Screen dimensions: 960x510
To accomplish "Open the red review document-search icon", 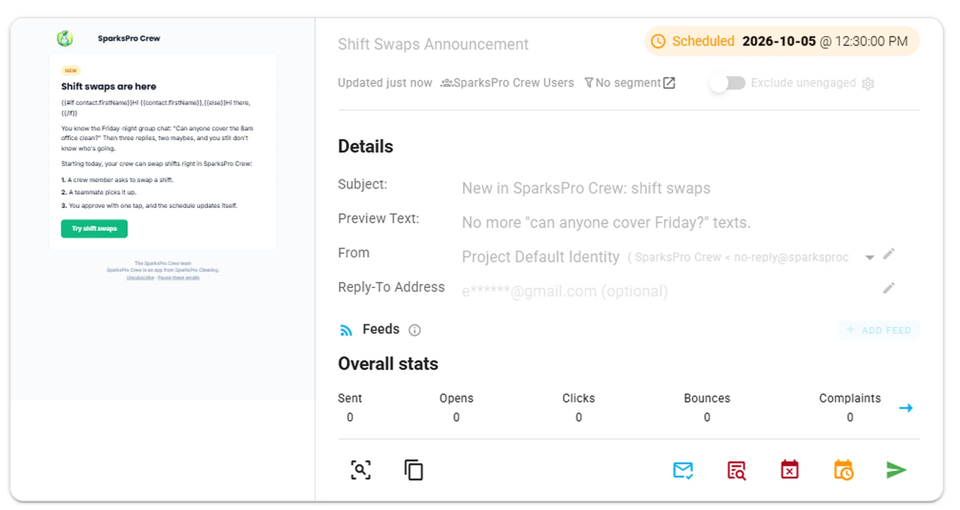I will point(737,471).
